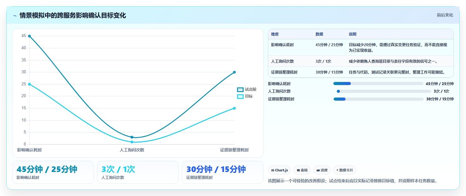Click the 3次 / 1次 data card
The width and height of the screenshot is (466, 196).
(138, 172)
